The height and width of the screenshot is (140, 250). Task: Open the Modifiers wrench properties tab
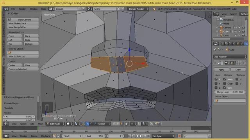[x=246, y=44]
